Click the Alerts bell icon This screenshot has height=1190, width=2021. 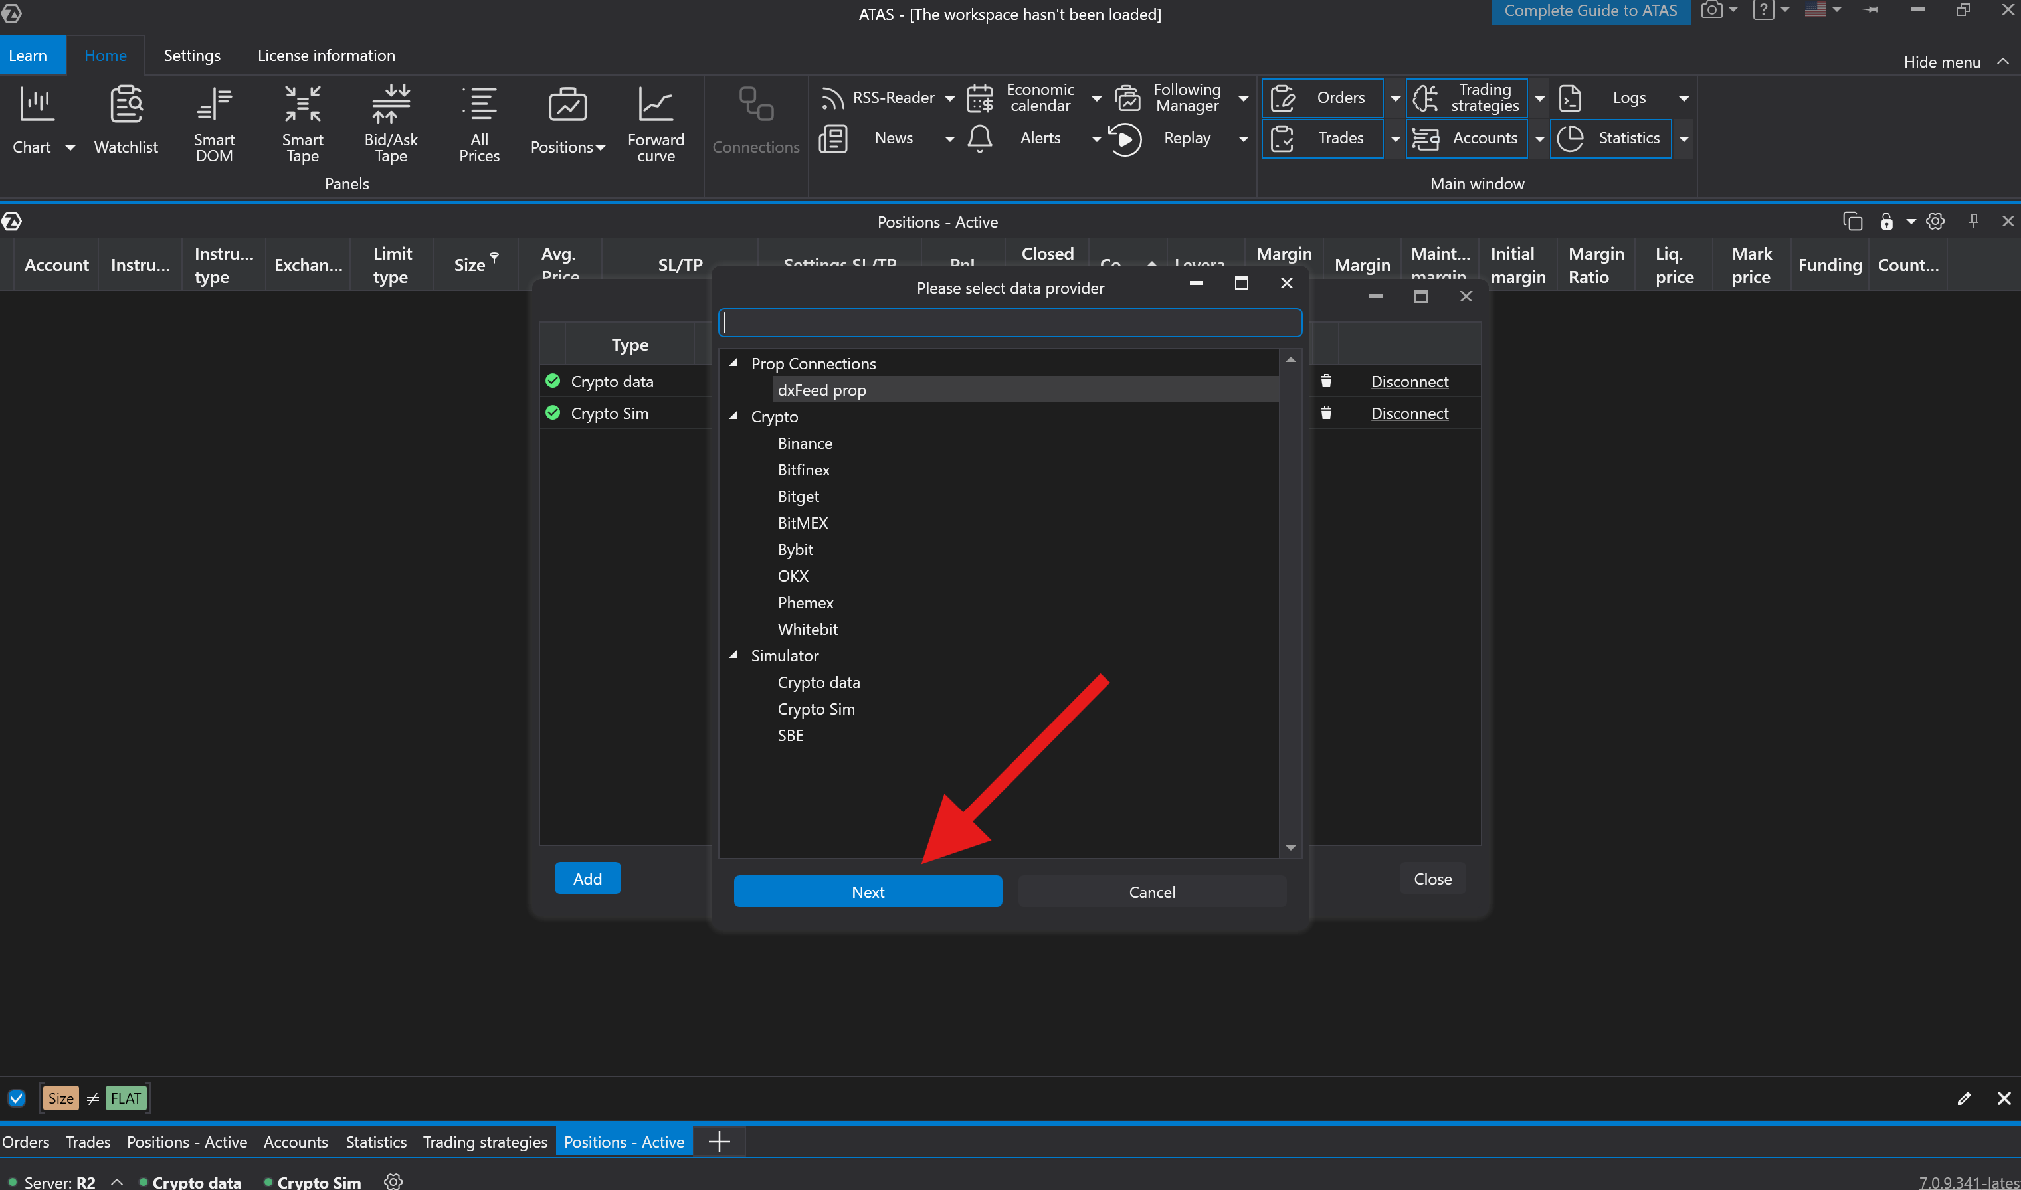pos(979,139)
